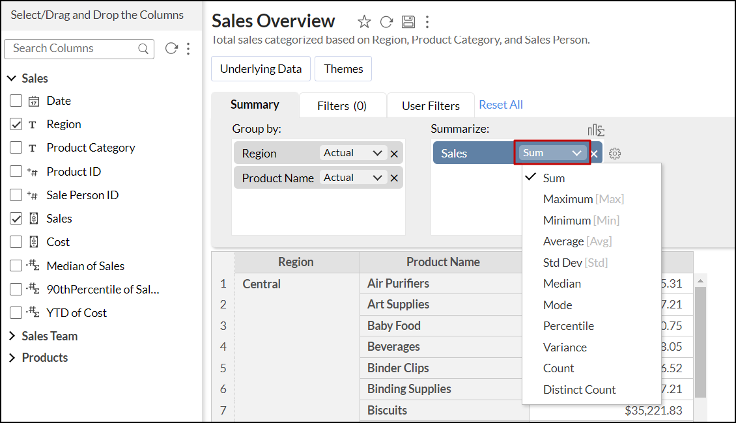This screenshot has width=736, height=423.
Task: Check the Date column checkbox
Action: coord(16,101)
